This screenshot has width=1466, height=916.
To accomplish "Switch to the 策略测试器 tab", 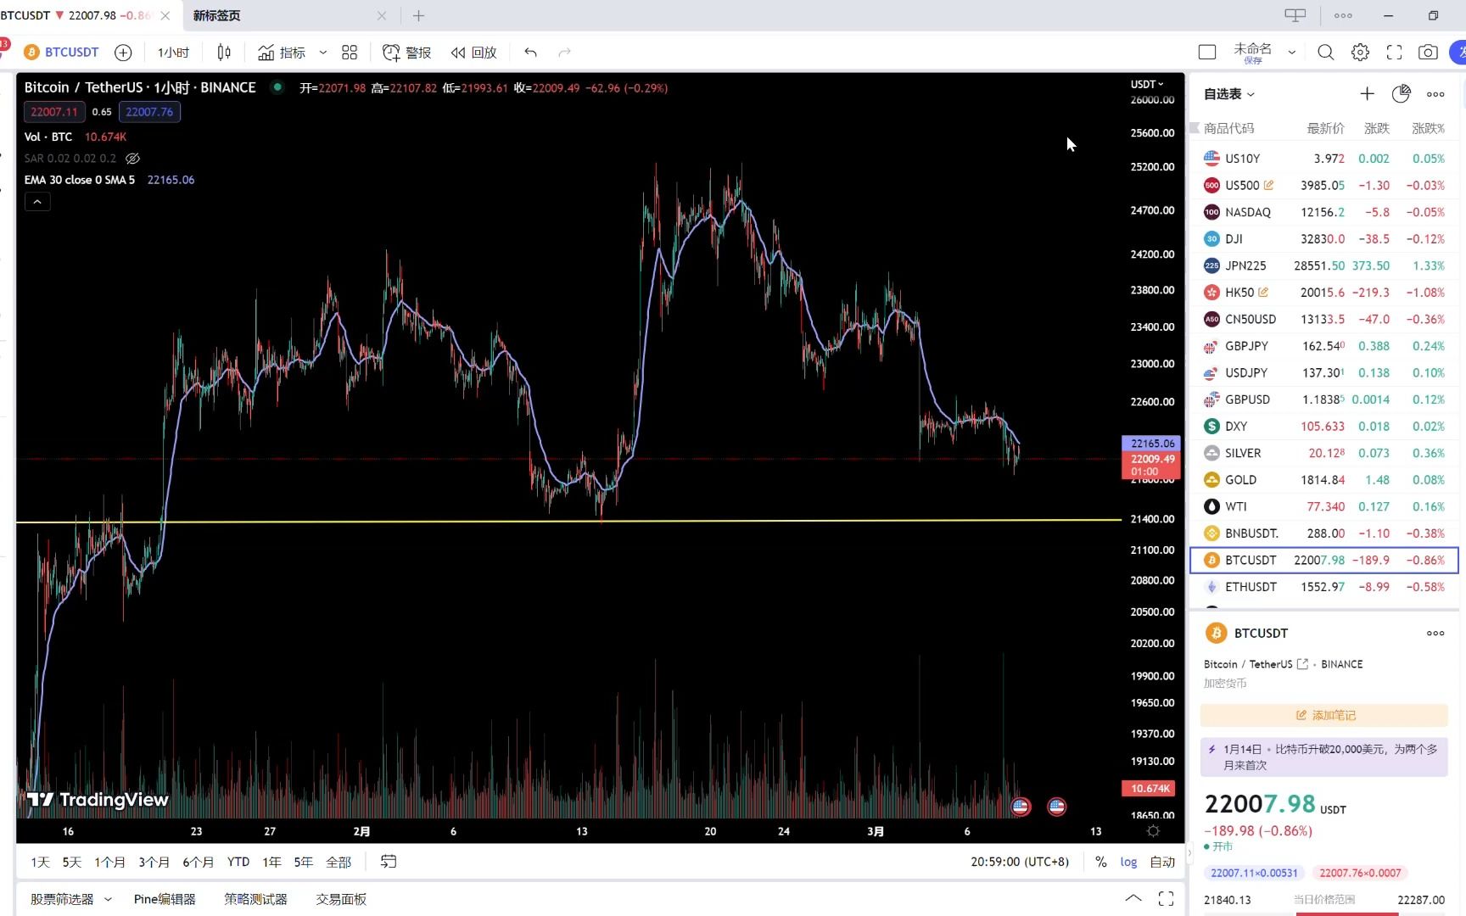I will 255,899.
